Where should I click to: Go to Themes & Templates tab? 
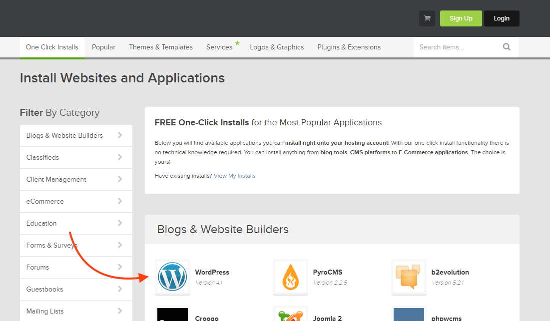(161, 47)
